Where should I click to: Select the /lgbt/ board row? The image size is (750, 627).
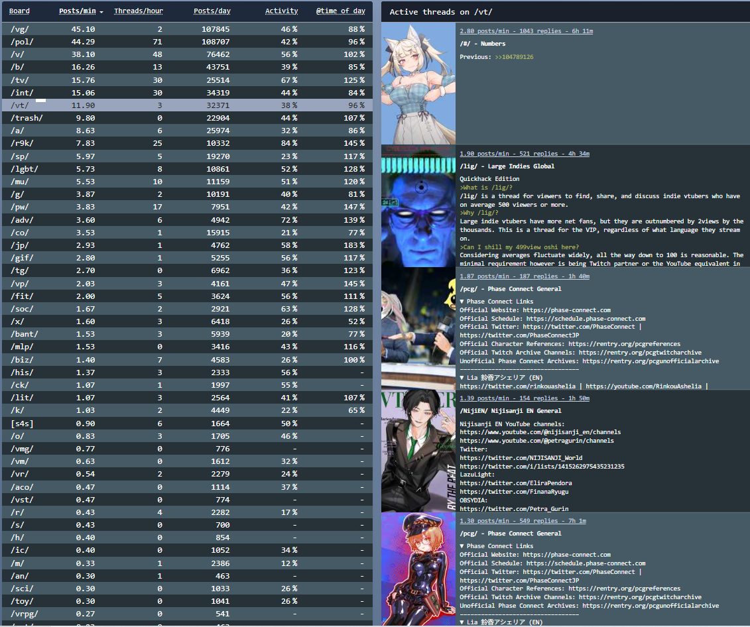click(x=187, y=169)
